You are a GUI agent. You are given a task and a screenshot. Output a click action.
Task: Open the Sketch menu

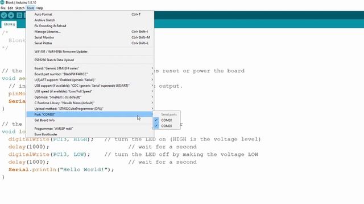20,8
